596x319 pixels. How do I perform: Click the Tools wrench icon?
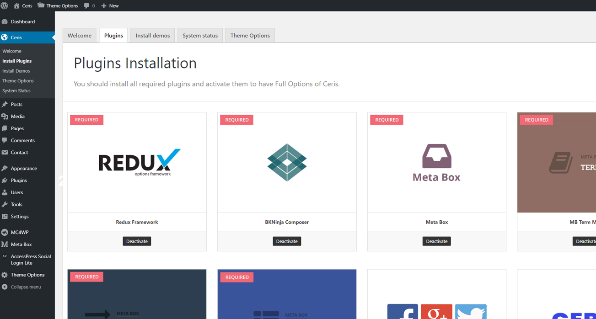(x=5, y=204)
